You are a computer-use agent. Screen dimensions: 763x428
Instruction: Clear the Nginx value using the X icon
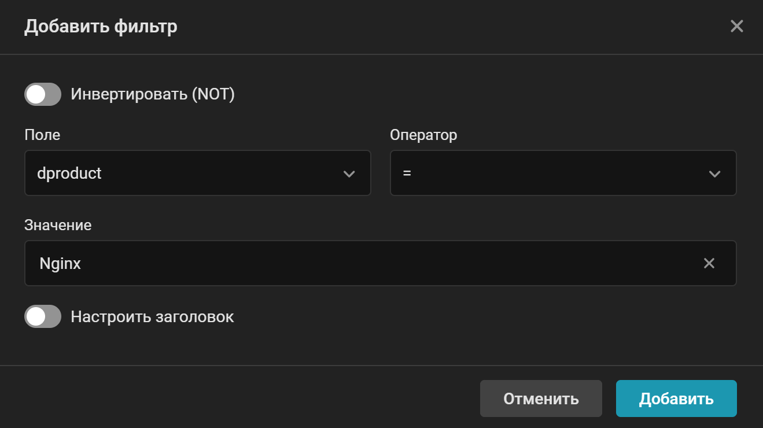709,263
